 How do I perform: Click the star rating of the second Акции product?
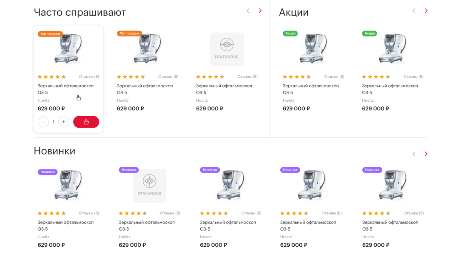[376, 77]
